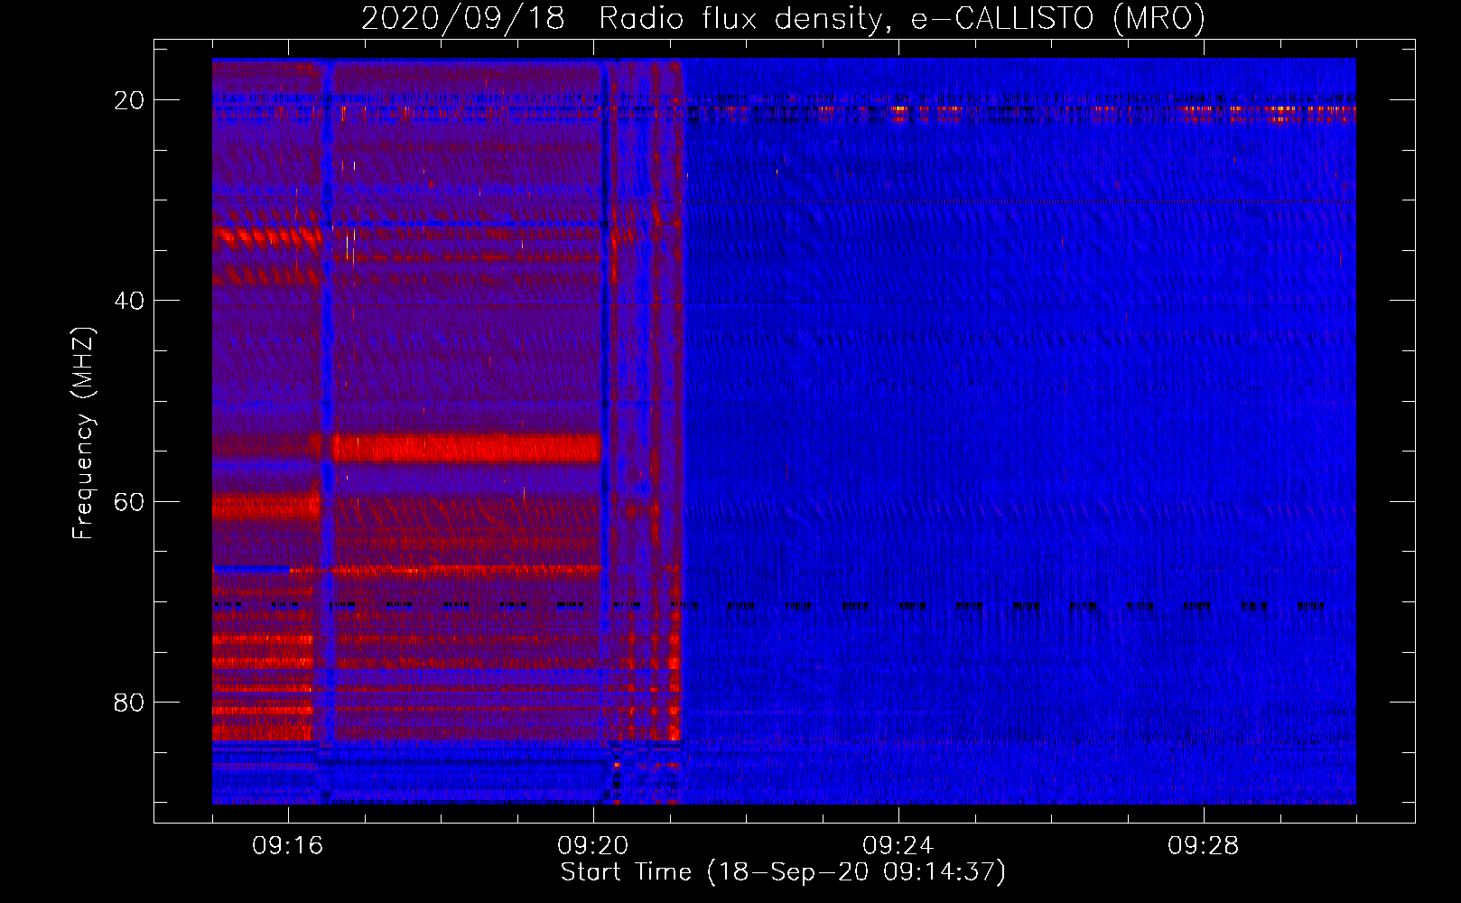Click the 09:20 time tick label
Viewport: 1461px width, 903px height.
point(593,846)
